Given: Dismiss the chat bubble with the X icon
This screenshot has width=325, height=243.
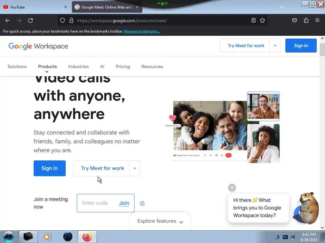Looking at the screenshot, I should coord(232,188).
